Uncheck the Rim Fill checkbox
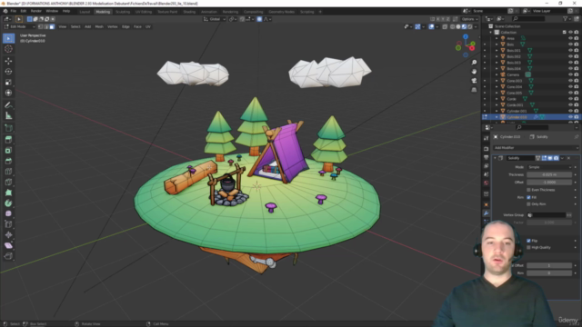The image size is (582, 327). pyautogui.click(x=528, y=198)
